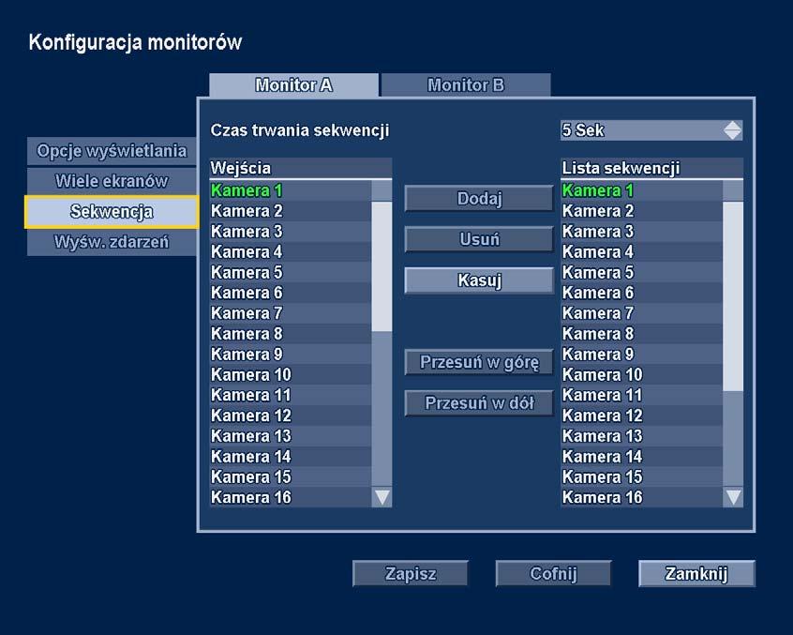The image size is (793, 635).
Task: Select Kamera 3 in Wejścia list
Action: click(x=291, y=232)
